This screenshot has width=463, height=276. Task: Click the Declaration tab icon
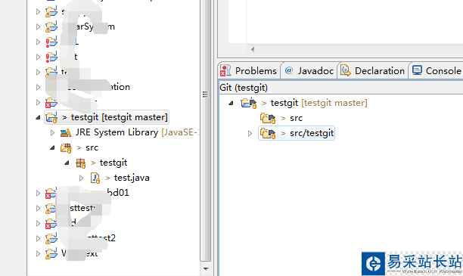(x=346, y=71)
